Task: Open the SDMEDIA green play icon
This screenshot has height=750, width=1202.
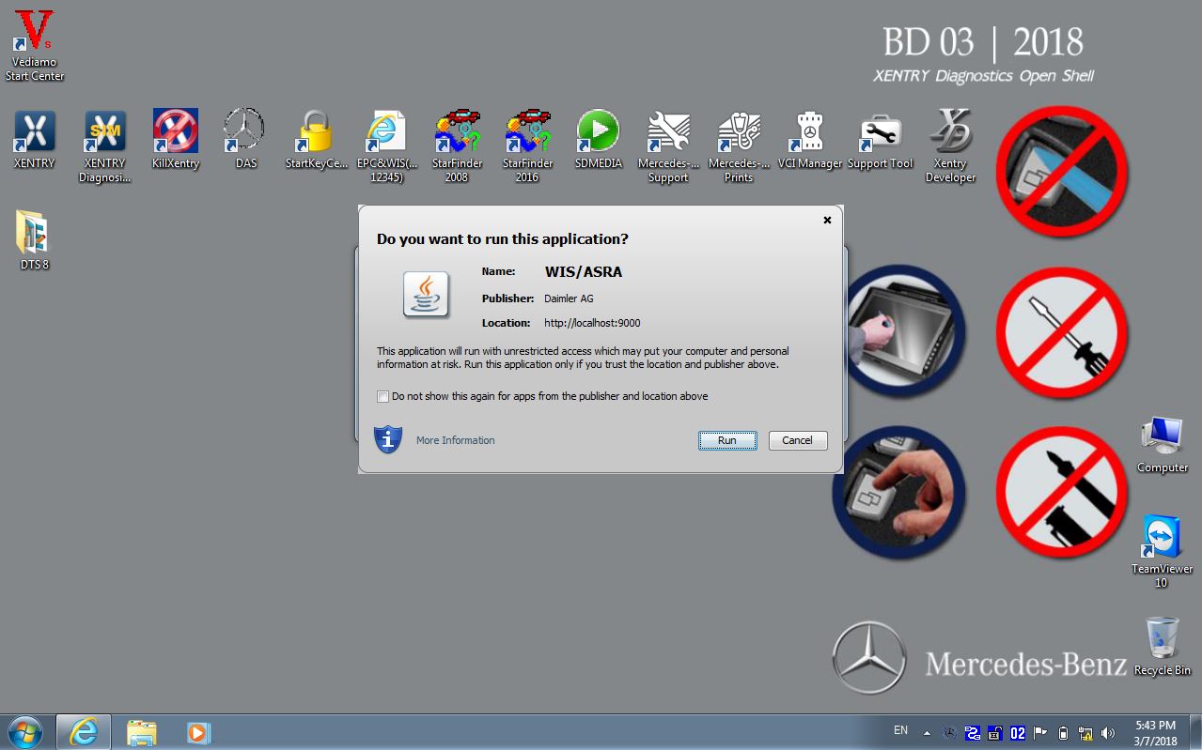Action: (x=599, y=139)
